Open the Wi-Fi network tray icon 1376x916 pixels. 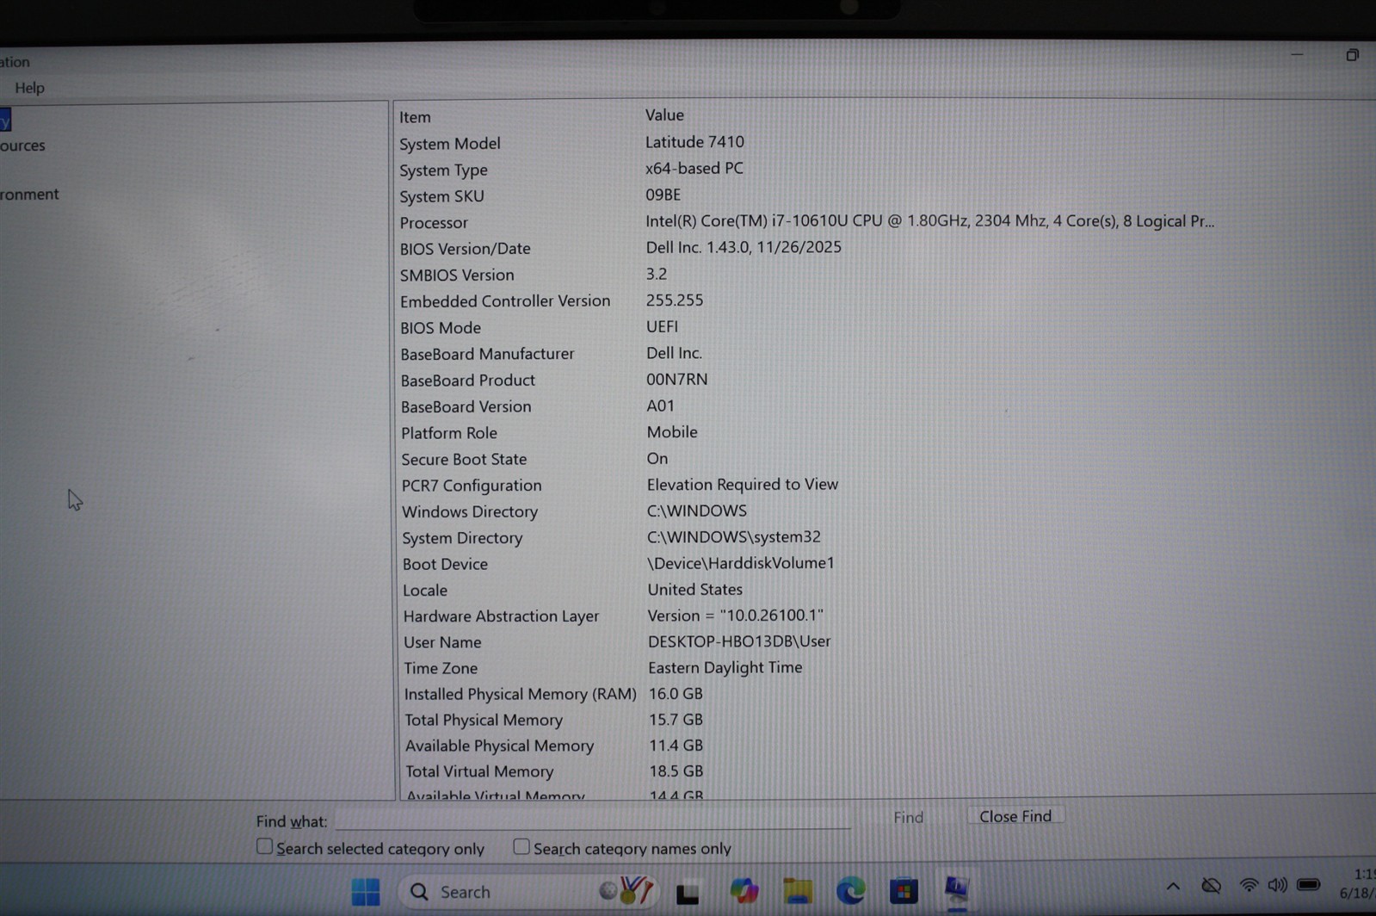point(1249,884)
